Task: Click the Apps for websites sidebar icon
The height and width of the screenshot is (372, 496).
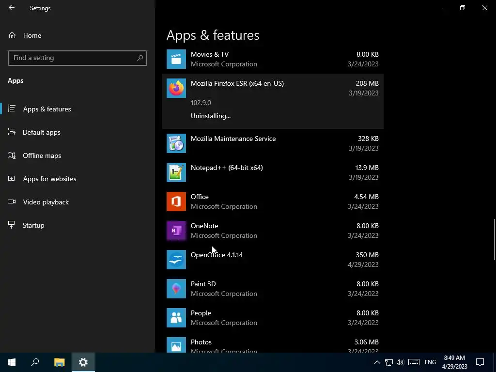Action: 12,178
